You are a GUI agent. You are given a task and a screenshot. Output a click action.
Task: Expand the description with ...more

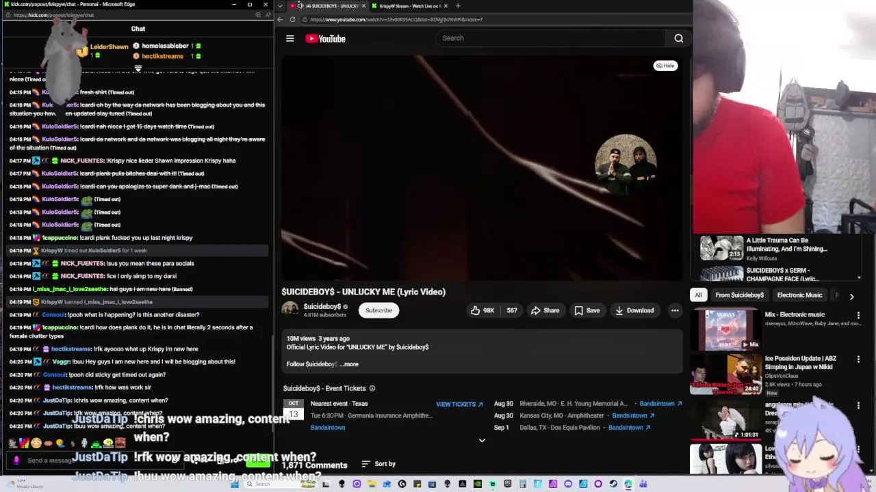click(x=348, y=364)
